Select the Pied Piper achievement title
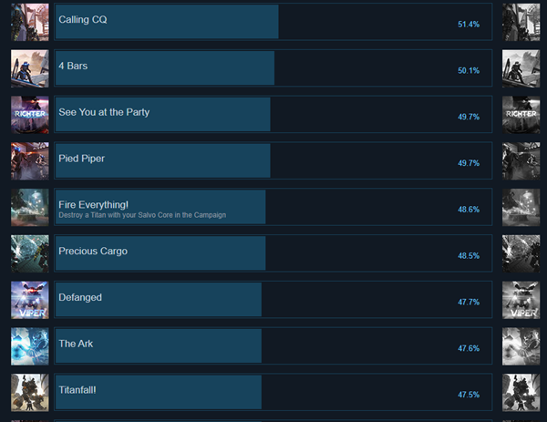The image size is (547, 422). (x=81, y=159)
